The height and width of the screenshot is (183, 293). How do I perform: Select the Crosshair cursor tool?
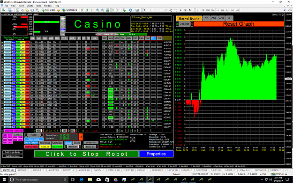click(150, 10)
